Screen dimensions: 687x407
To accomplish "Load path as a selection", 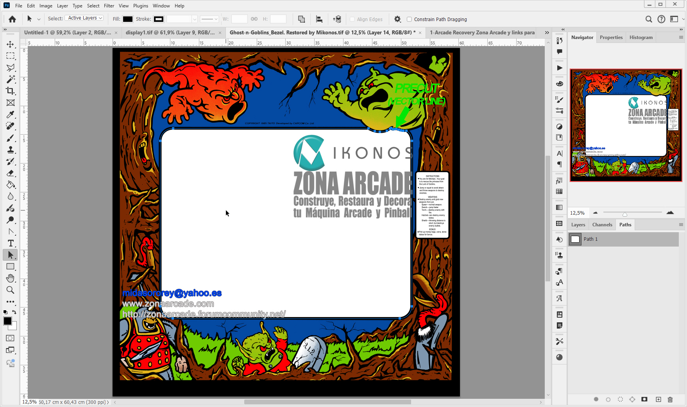I will pos(620,399).
